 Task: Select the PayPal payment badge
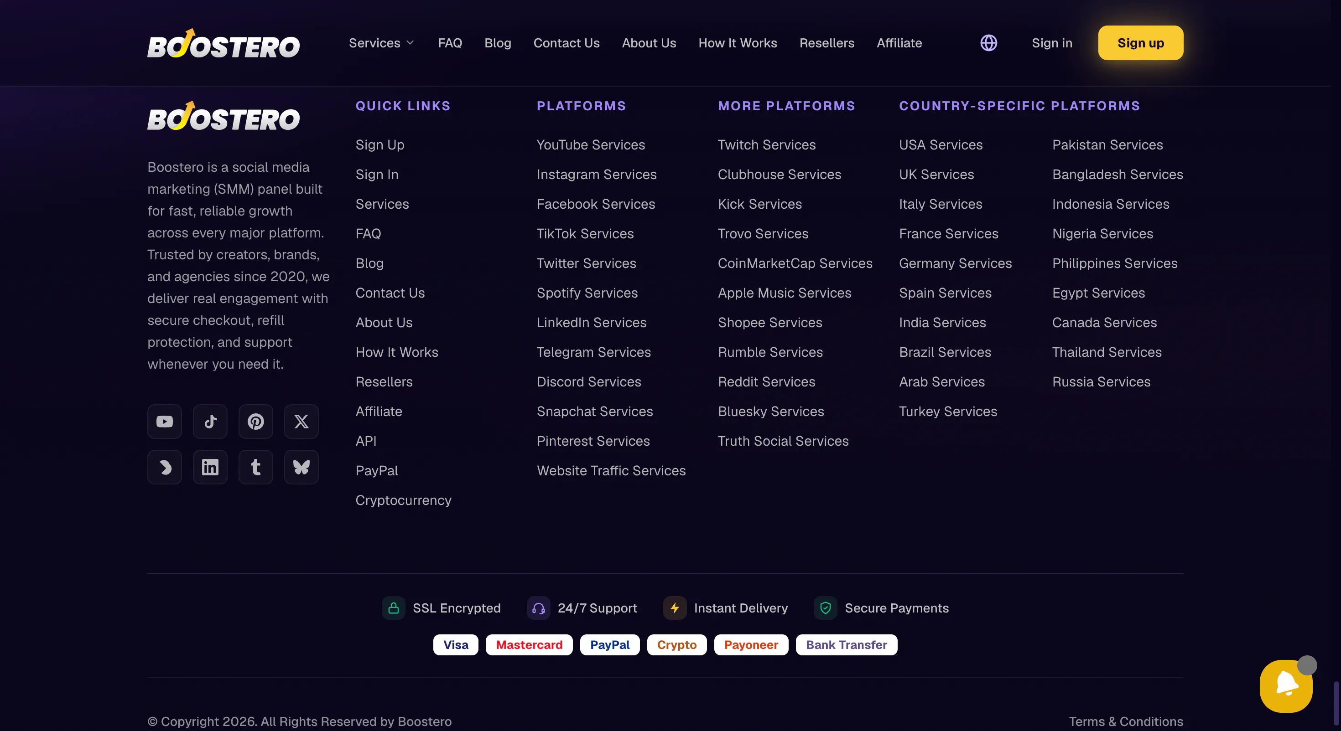coord(609,644)
